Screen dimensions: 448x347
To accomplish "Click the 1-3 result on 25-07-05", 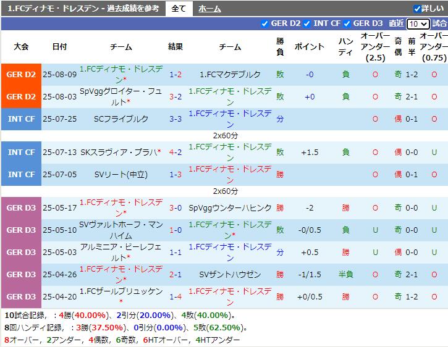I will click(x=175, y=175).
